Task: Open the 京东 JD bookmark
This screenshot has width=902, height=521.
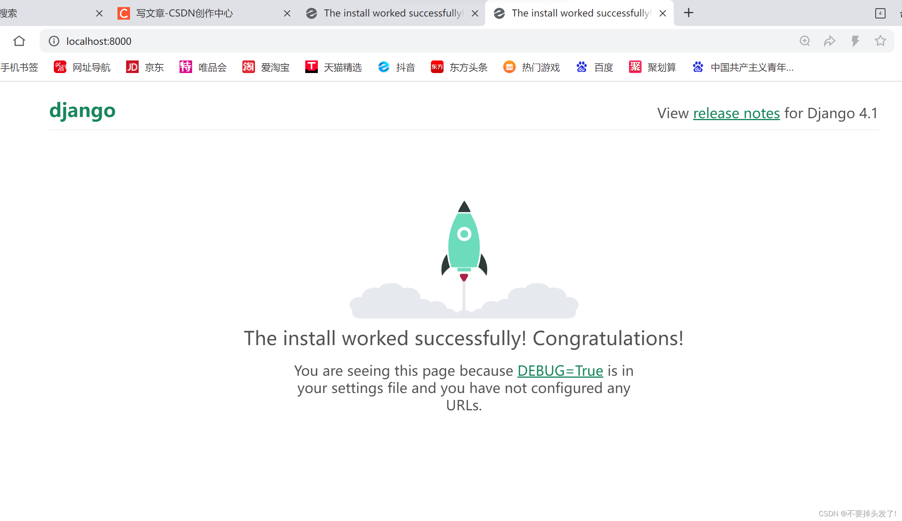Action: pos(145,67)
